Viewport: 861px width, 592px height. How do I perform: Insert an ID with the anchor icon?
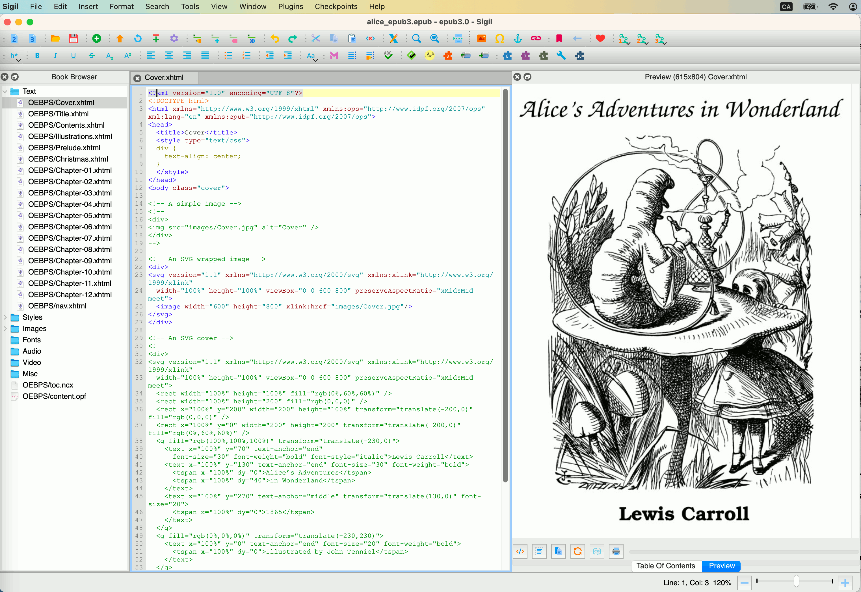(x=518, y=39)
